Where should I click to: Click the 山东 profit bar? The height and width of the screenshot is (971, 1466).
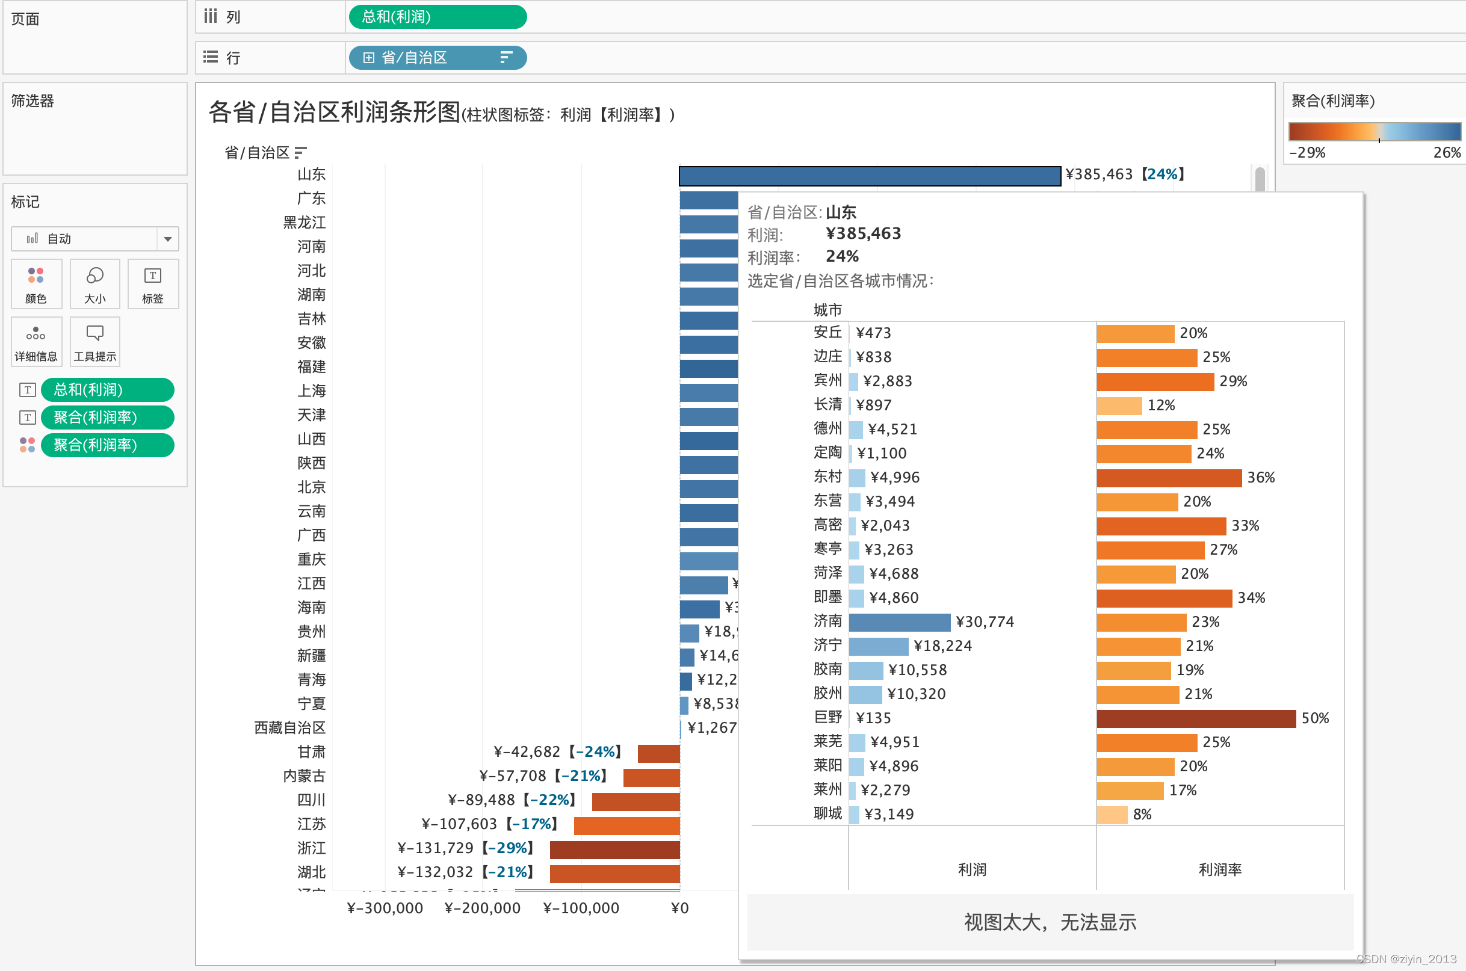pos(869,176)
